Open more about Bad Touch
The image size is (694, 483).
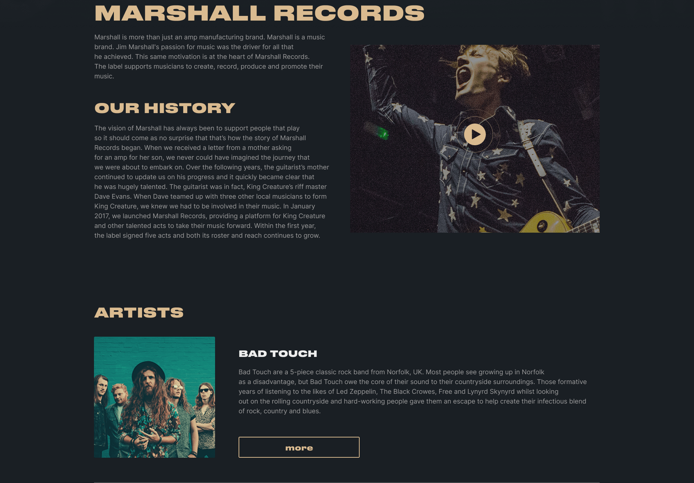tap(299, 447)
